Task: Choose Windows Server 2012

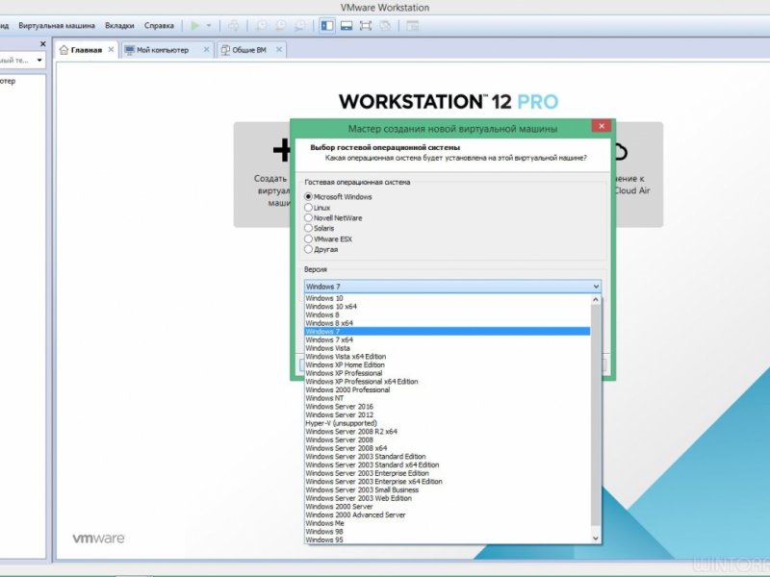Action: click(448, 415)
